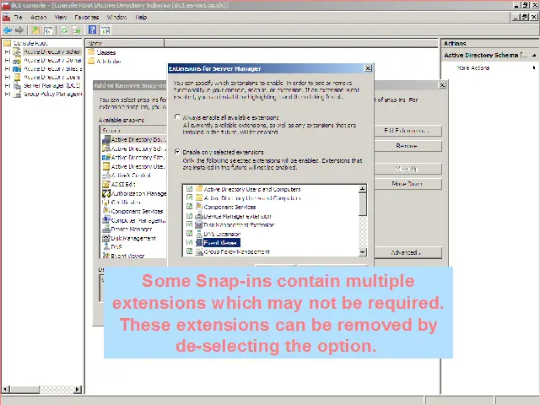Expand Active Directory Schema tree node

[8, 51]
